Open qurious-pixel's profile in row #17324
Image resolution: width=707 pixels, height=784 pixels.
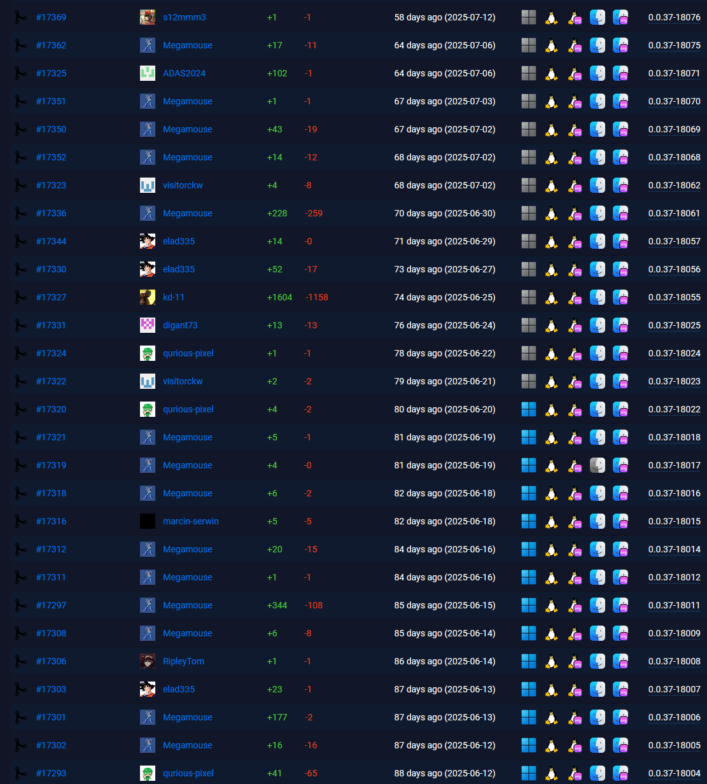[188, 353]
